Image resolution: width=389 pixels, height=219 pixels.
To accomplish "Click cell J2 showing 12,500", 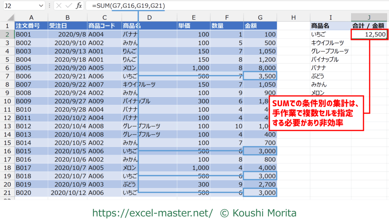I will [x=369, y=35].
